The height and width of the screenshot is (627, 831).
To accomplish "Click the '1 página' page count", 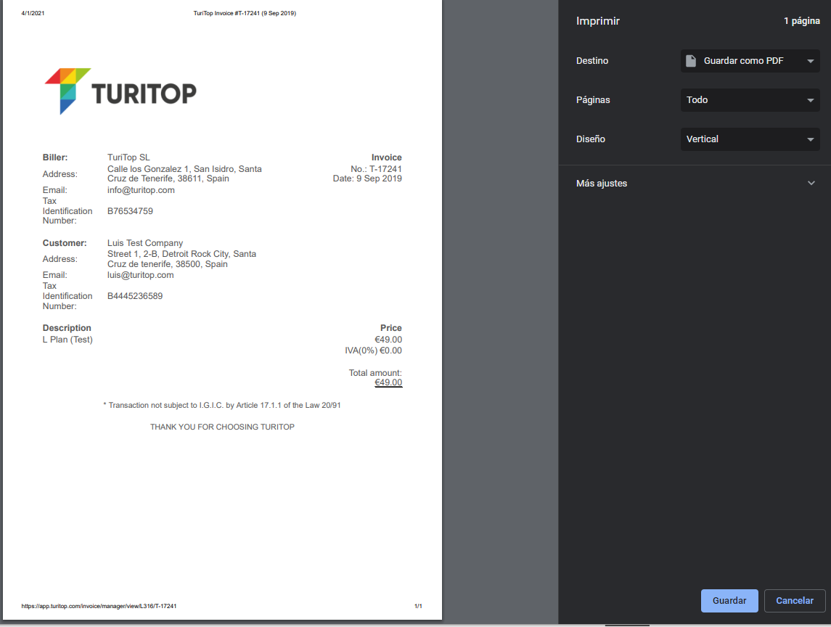I will click(x=802, y=20).
